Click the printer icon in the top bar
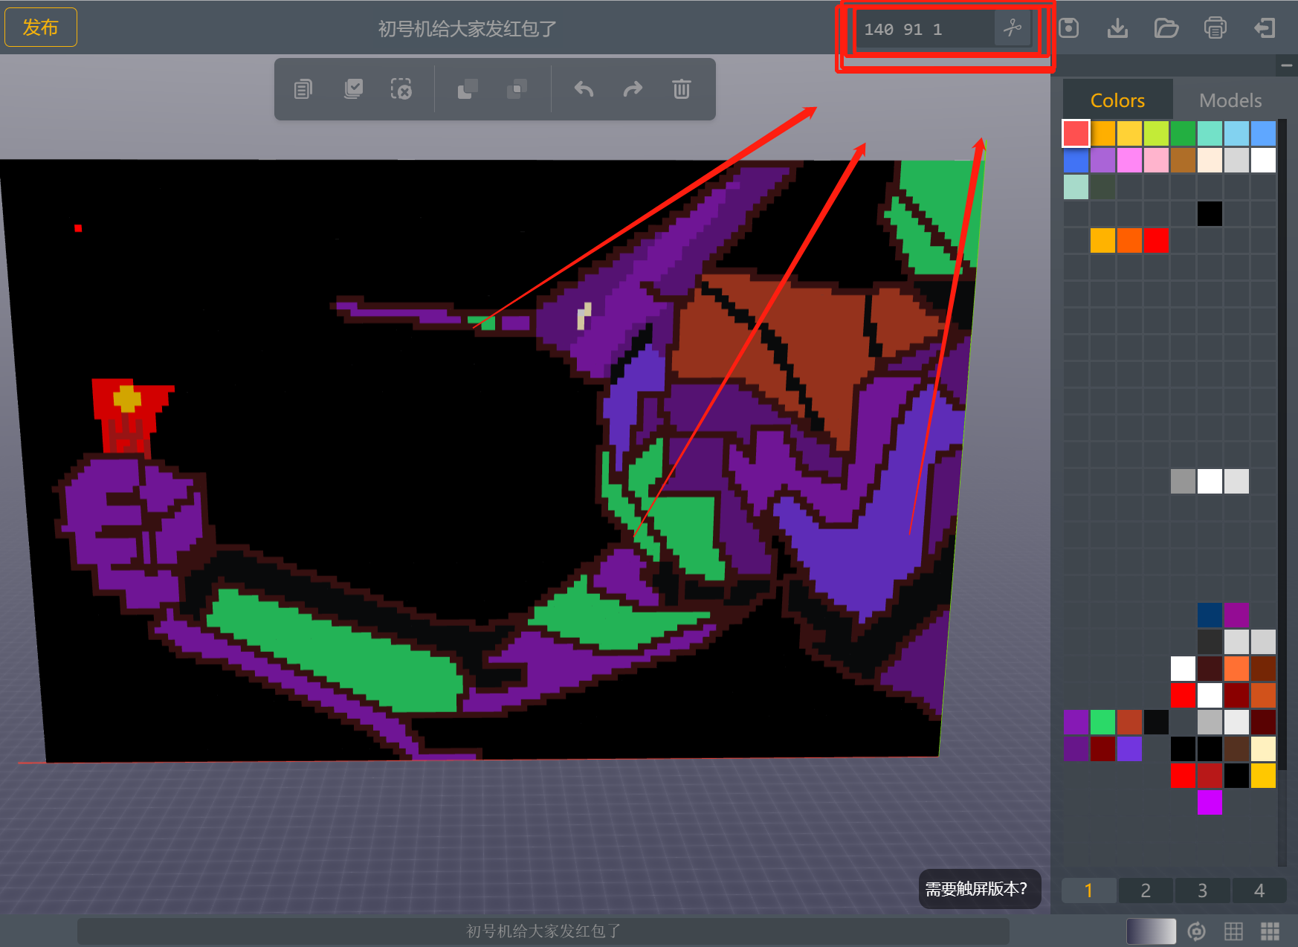Viewport: 1298px width, 947px height. pos(1215,28)
